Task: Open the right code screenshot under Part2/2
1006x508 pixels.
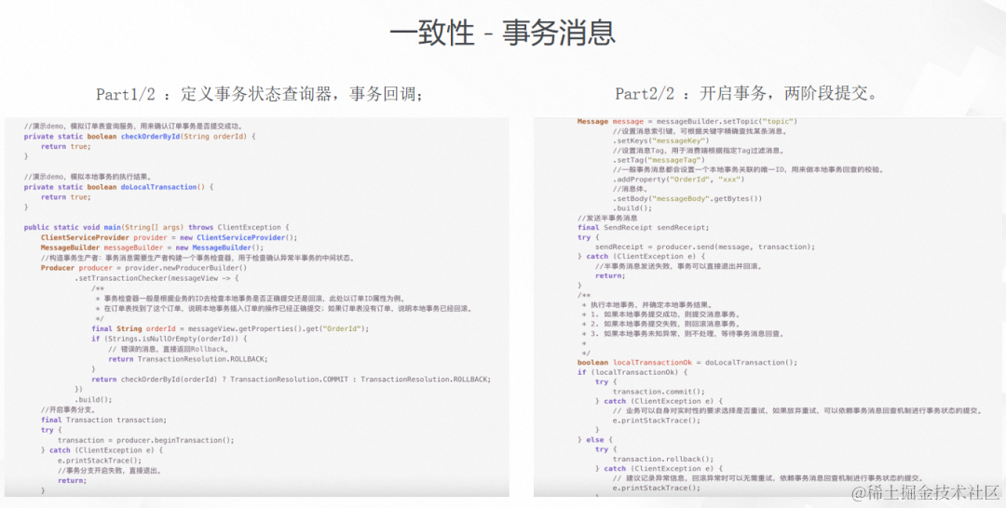Action: coord(767,306)
